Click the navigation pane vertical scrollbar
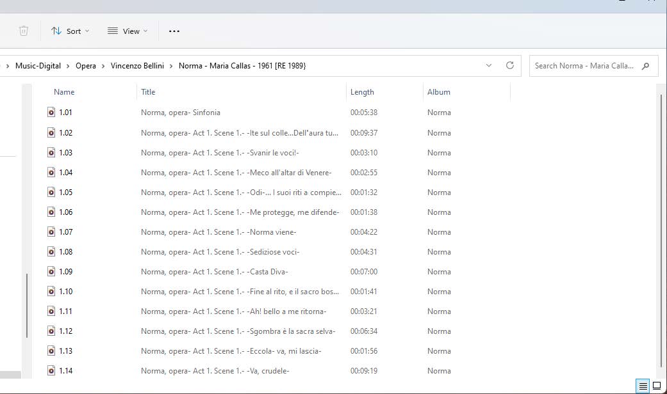Viewport: 667px width, 394px height. click(x=27, y=305)
